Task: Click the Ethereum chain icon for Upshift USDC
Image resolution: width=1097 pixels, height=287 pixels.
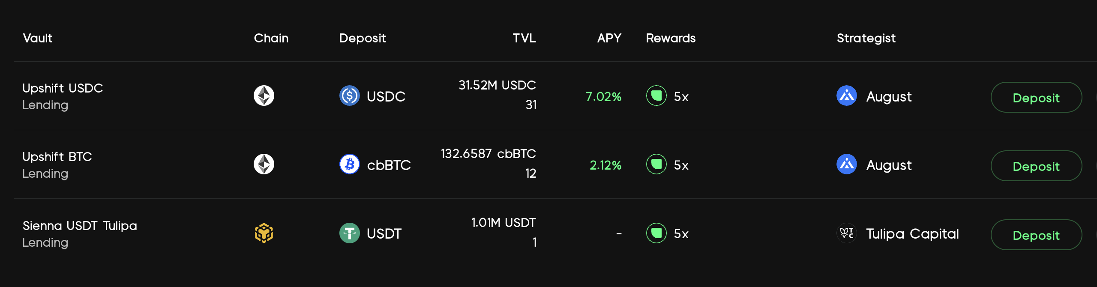Action: pyautogui.click(x=264, y=96)
